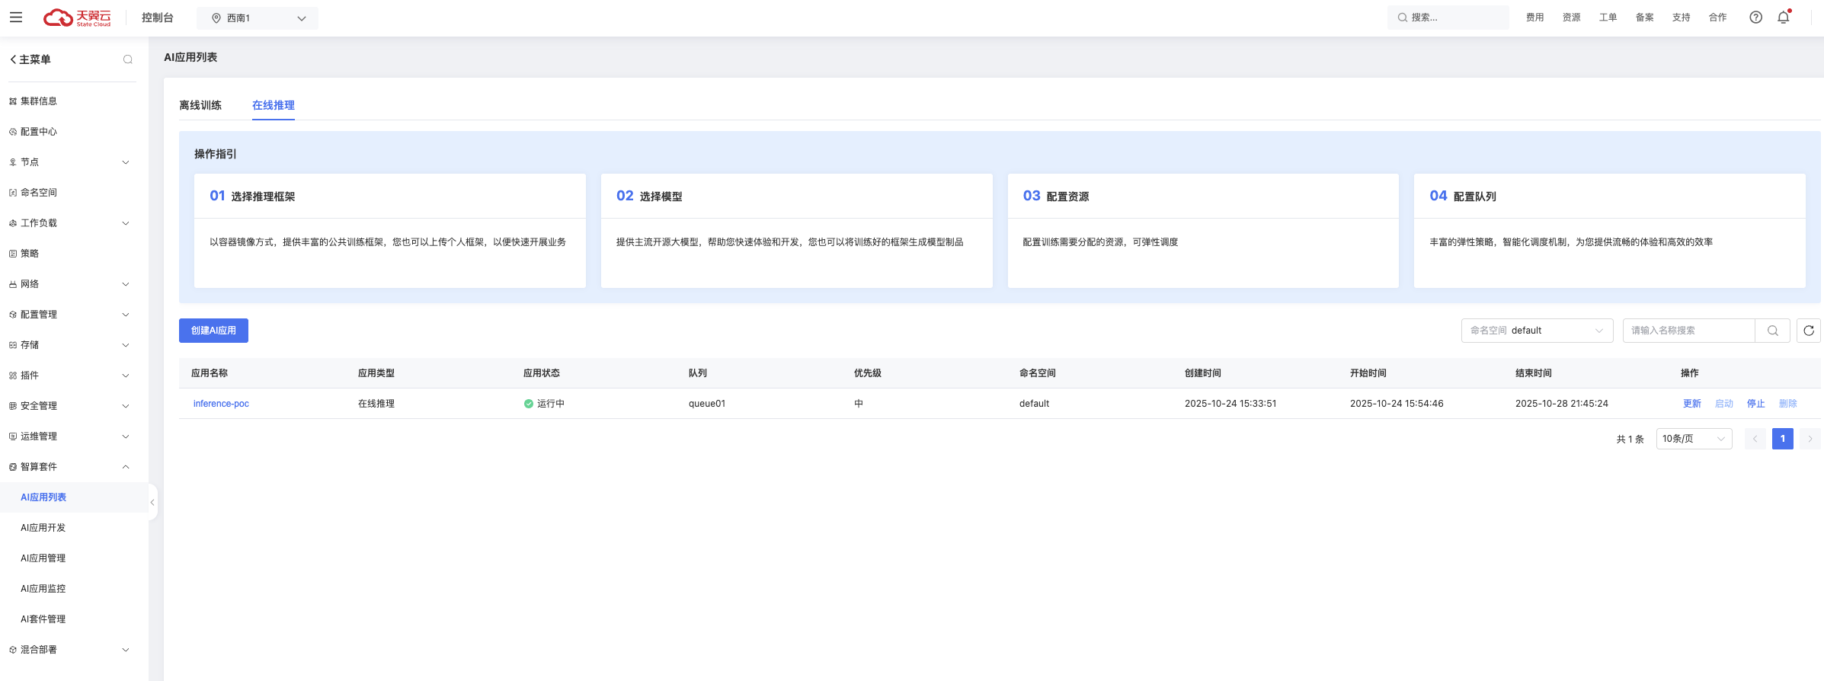
Task: Collapse the 智算套件 sidebar section
Action: [69, 467]
